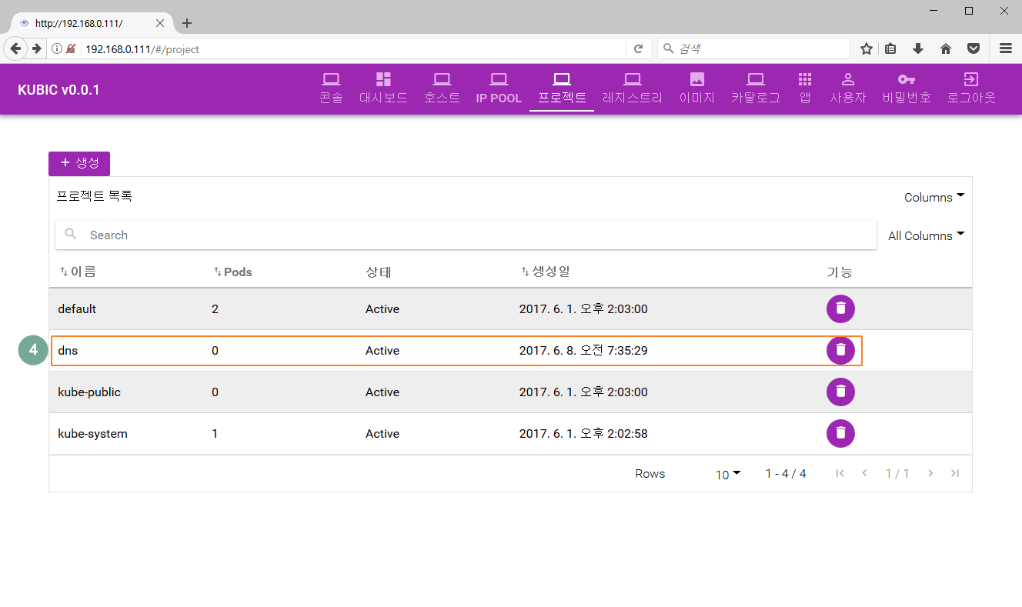This screenshot has width=1022, height=607.
Task: Click the browser back button
Action: pos(15,48)
